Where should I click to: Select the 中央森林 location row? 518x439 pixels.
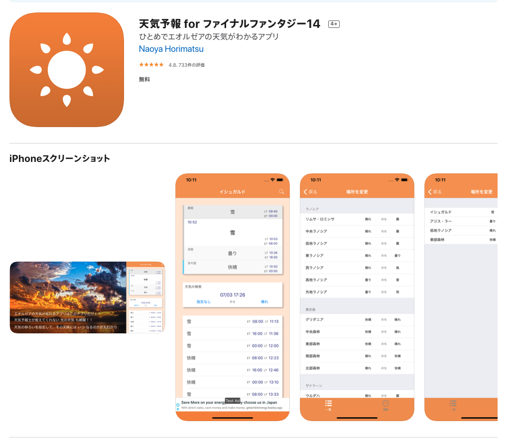tap(357, 332)
